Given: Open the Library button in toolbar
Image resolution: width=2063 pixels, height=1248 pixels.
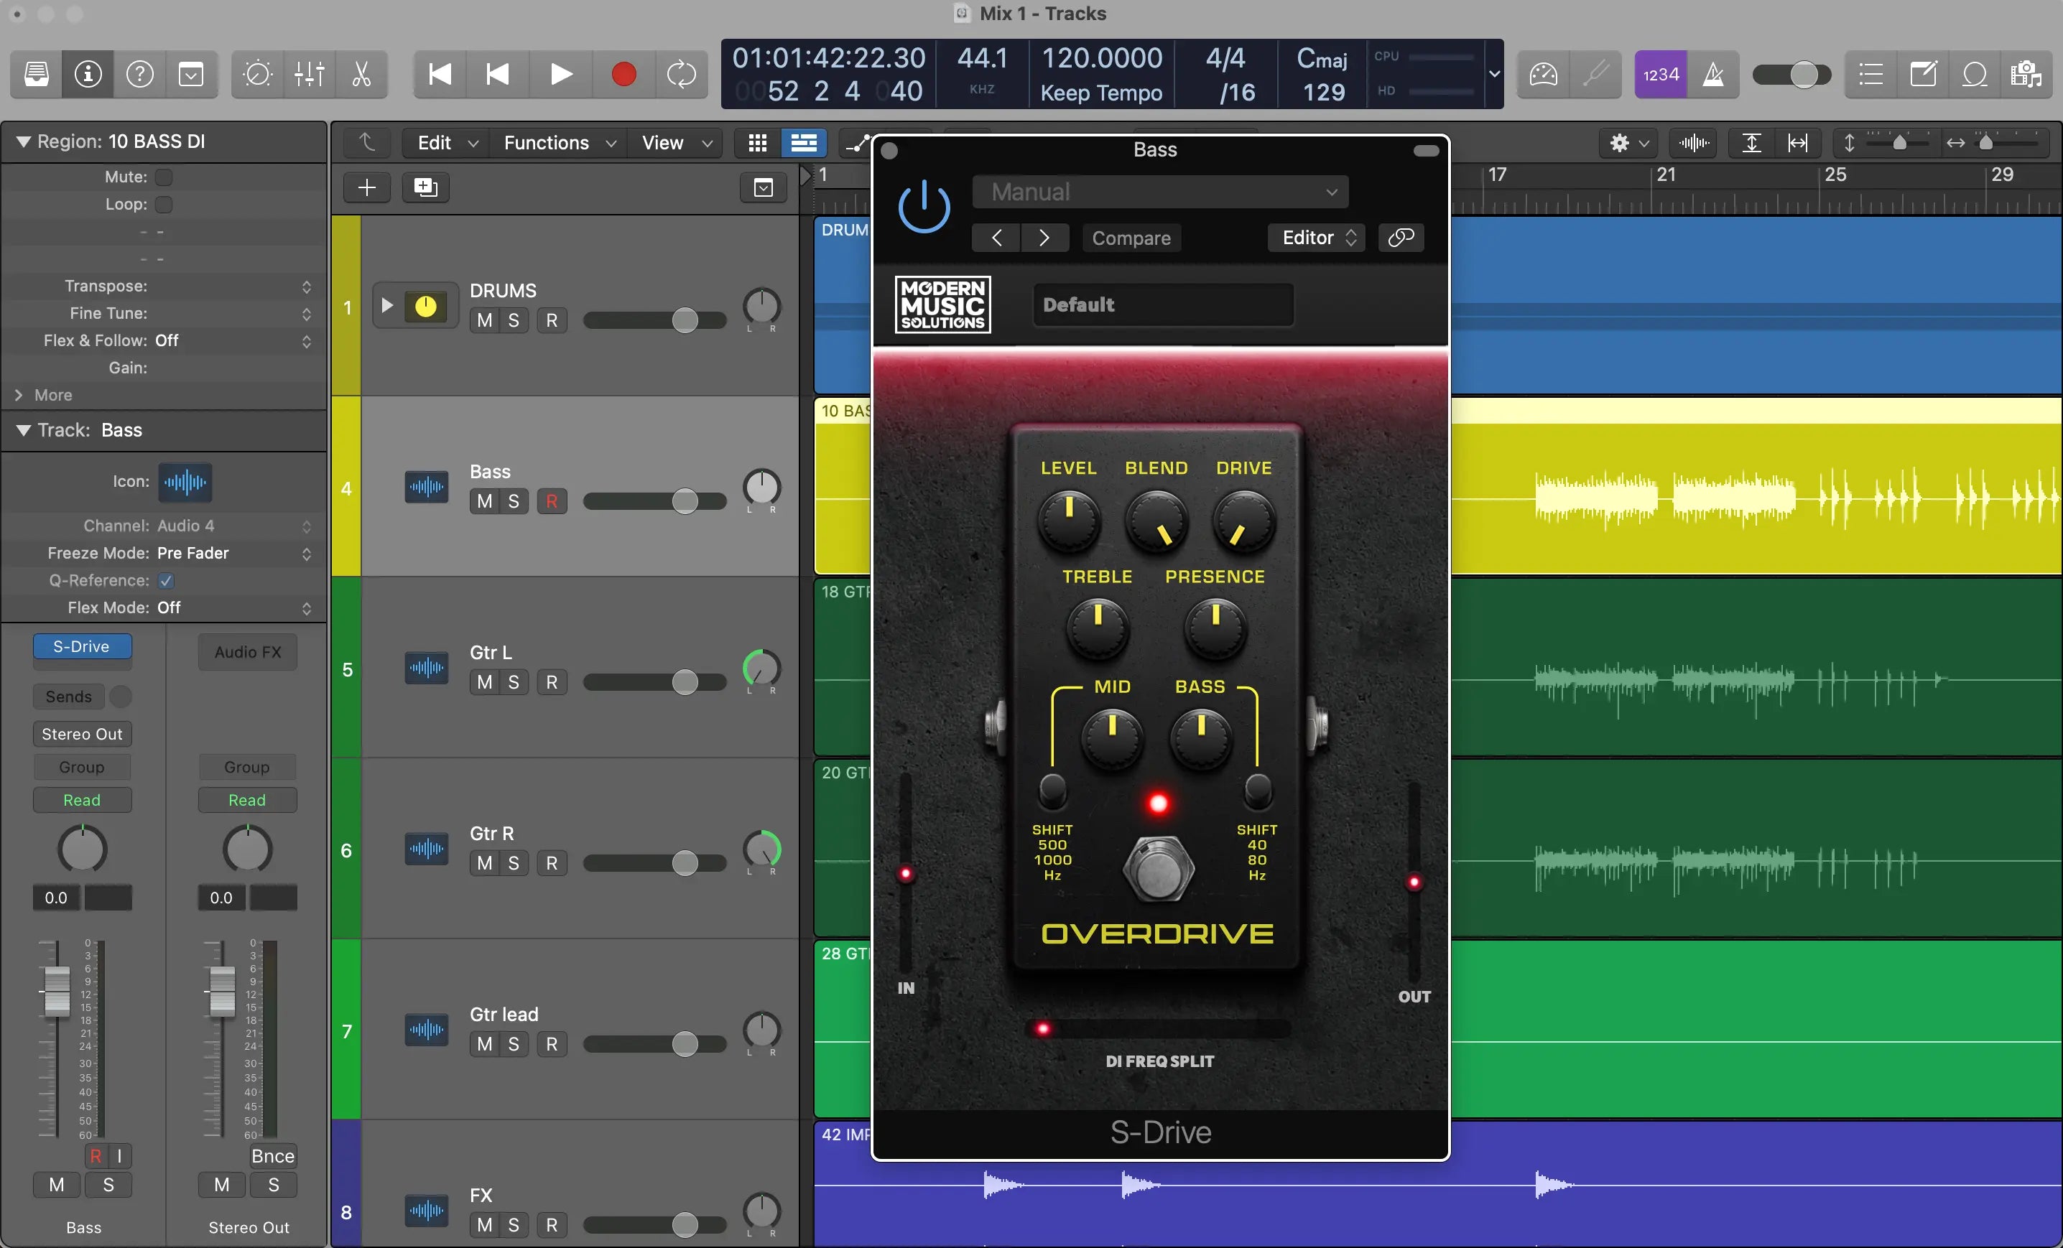Looking at the screenshot, I should coord(36,75).
